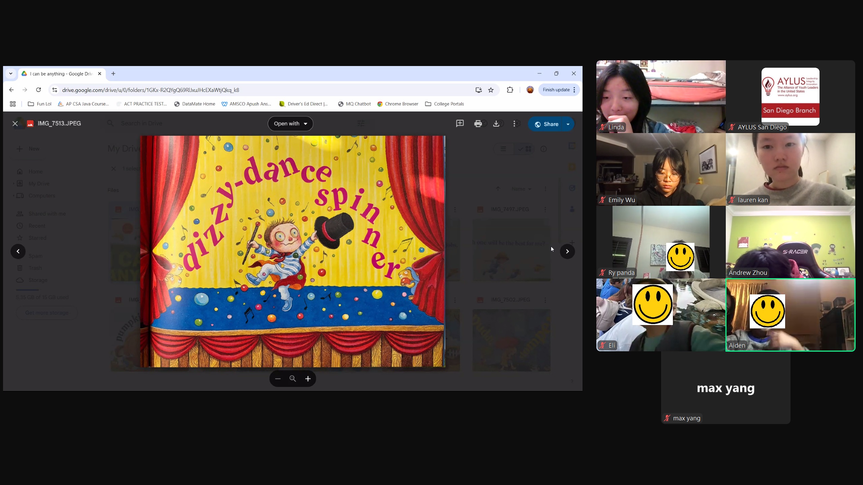
Task: Open the Driver's Ed Direct bookmark
Action: [304, 104]
